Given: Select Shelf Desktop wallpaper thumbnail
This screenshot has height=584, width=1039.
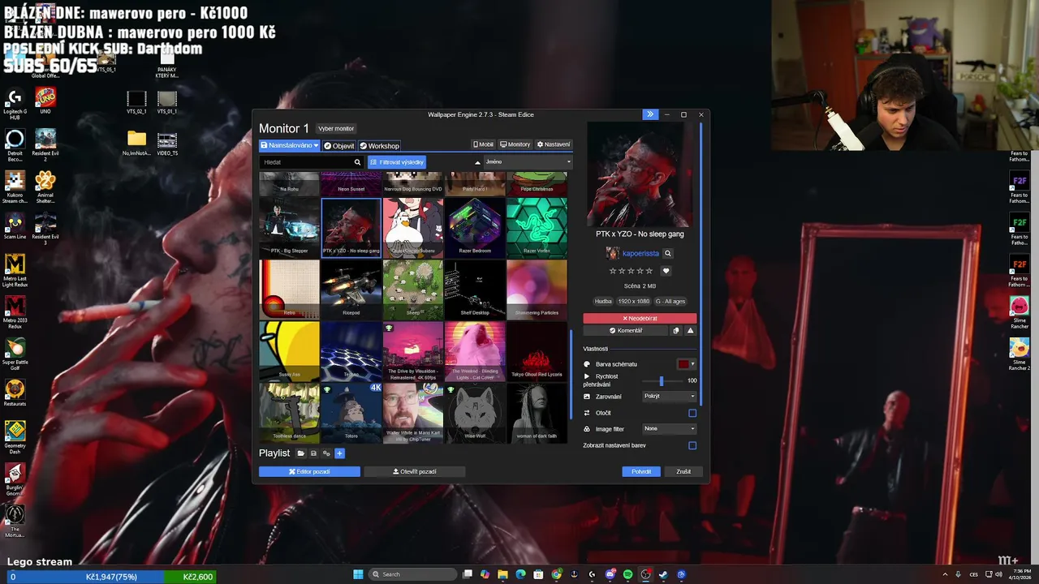Looking at the screenshot, I should 475,289.
